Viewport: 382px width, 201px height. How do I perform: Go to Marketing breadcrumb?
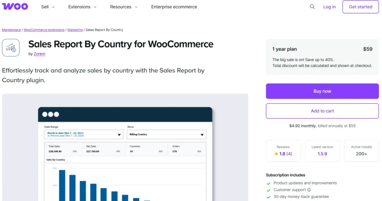[75, 30]
